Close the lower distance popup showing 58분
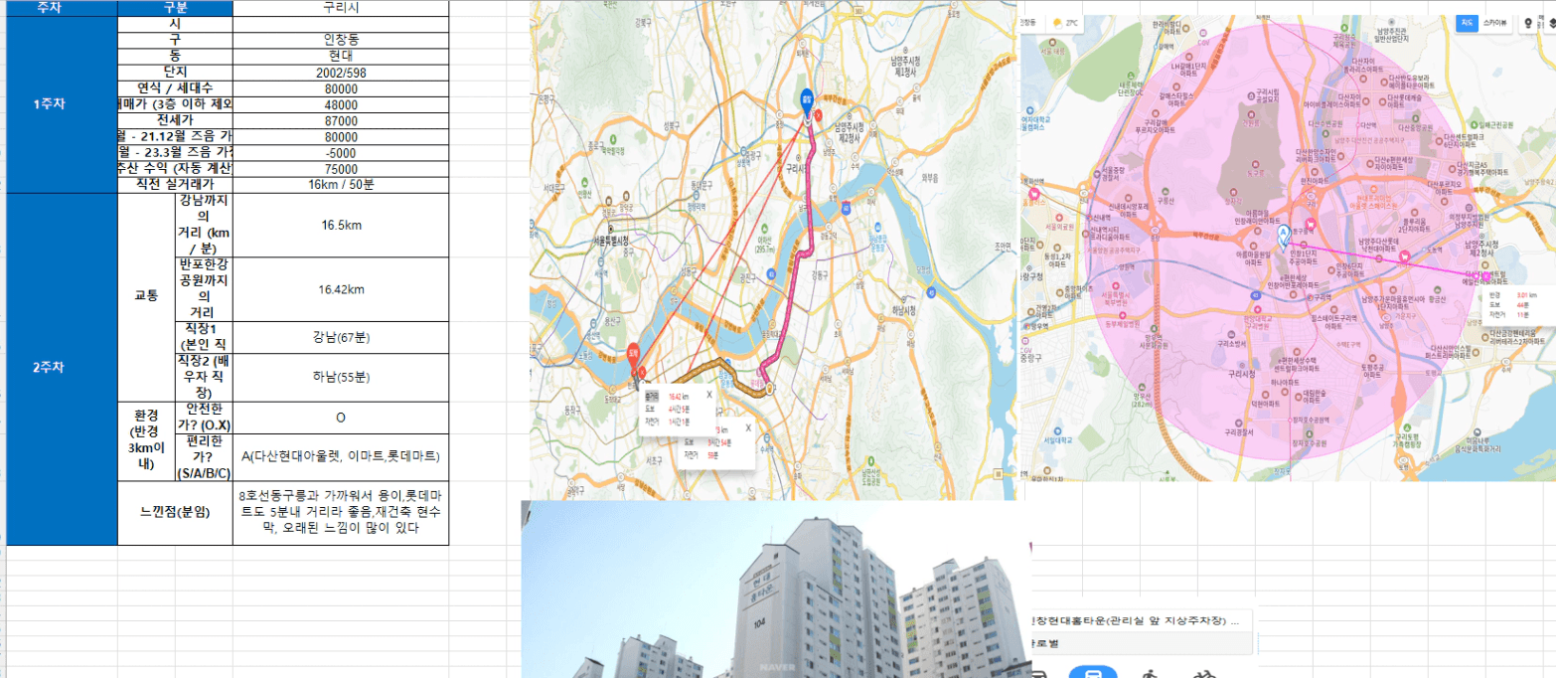This screenshot has width=1556, height=678. pos(747,427)
